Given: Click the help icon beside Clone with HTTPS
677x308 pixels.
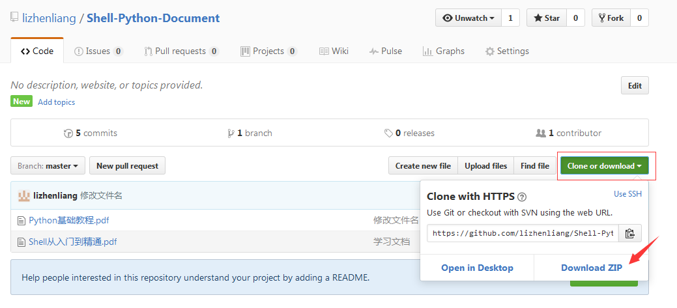Looking at the screenshot, I should pos(522,197).
